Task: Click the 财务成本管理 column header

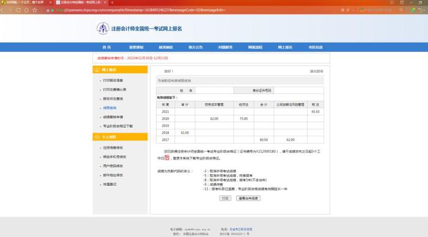Action: (214, 104)
